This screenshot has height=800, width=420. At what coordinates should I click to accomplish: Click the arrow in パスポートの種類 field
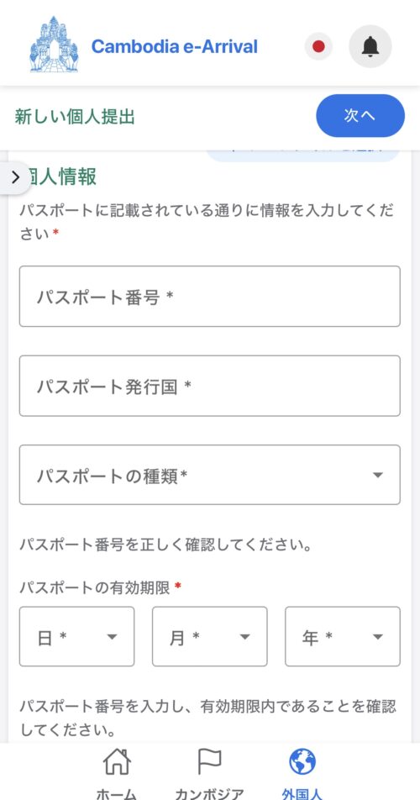click(x=378, y=475)
